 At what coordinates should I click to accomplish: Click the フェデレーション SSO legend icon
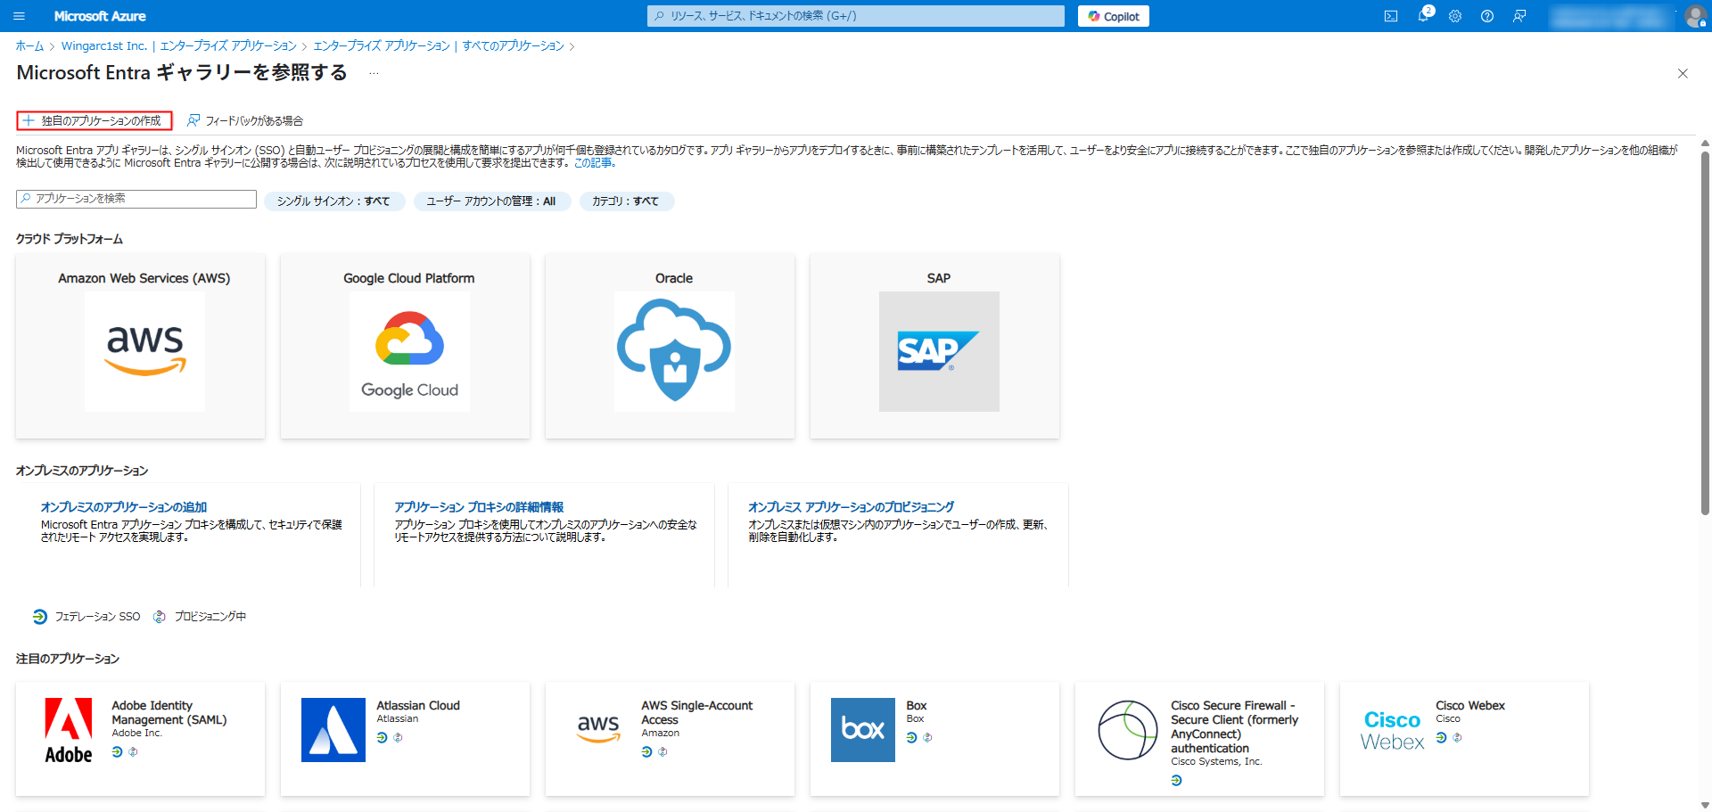[x=40, y=617]
